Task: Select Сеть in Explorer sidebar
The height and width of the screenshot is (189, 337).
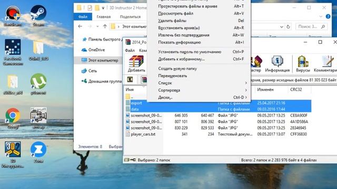Action: 89,71
